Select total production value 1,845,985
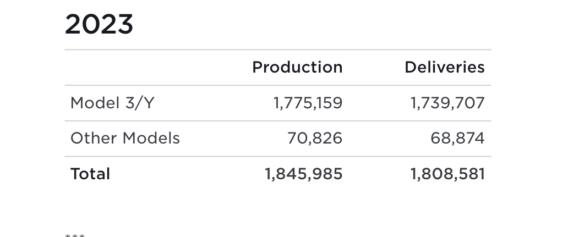 [304, 174]
